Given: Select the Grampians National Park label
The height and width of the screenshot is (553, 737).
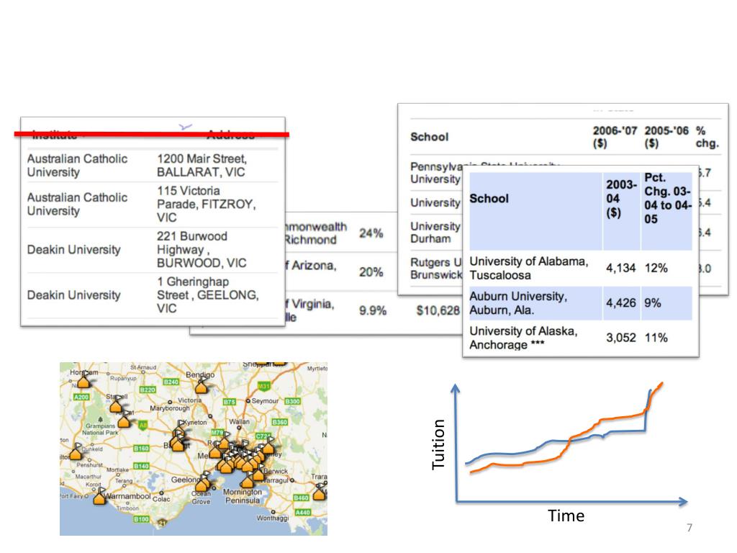Looking at the screenshot, I should pos(100,429).
